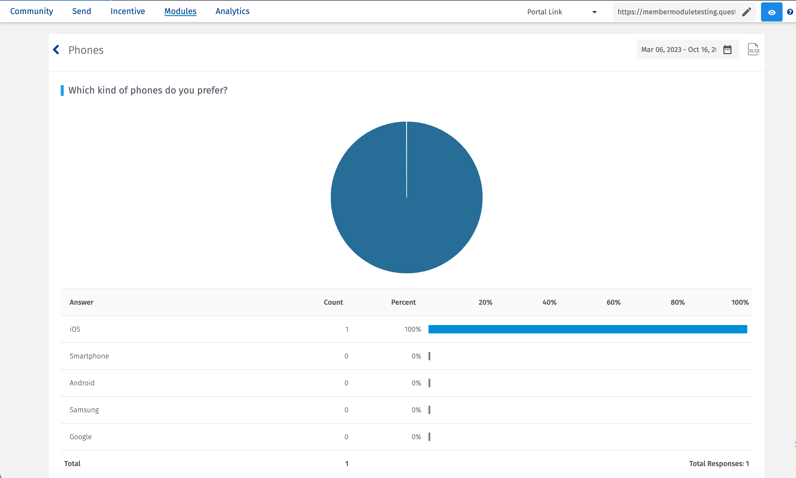Export results with the XLSX icon
796x478 pixels.
[753, 50]
